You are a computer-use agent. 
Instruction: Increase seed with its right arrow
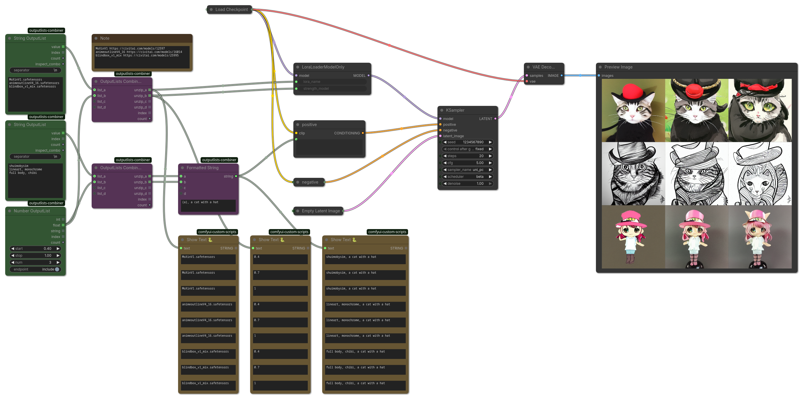coord(490,142)
